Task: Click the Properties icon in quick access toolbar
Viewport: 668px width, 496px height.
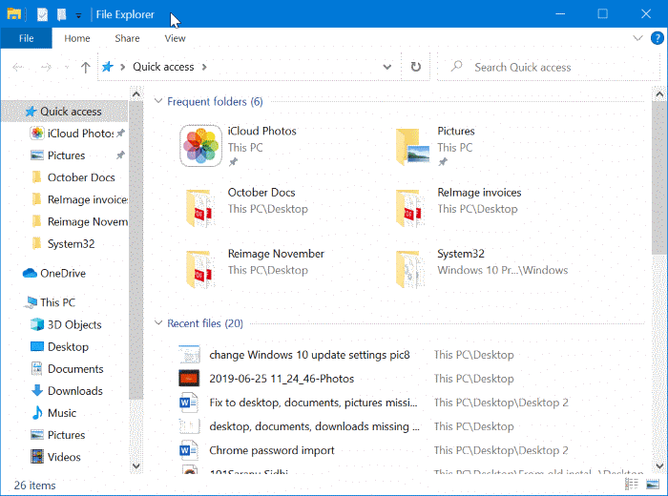Action: [x=42, y=14]
